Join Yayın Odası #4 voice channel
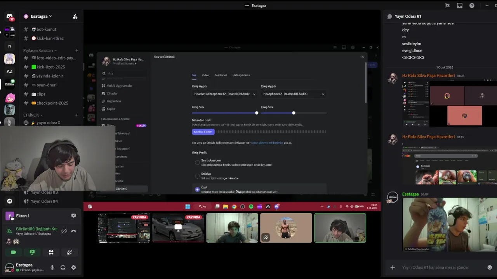The width and height of the screenshot is (497, 279). click(x=44, y=201)
